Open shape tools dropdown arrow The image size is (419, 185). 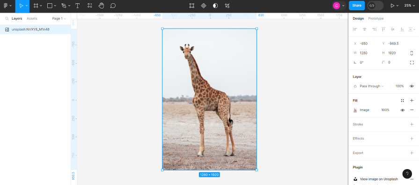[x=55, y=6]
